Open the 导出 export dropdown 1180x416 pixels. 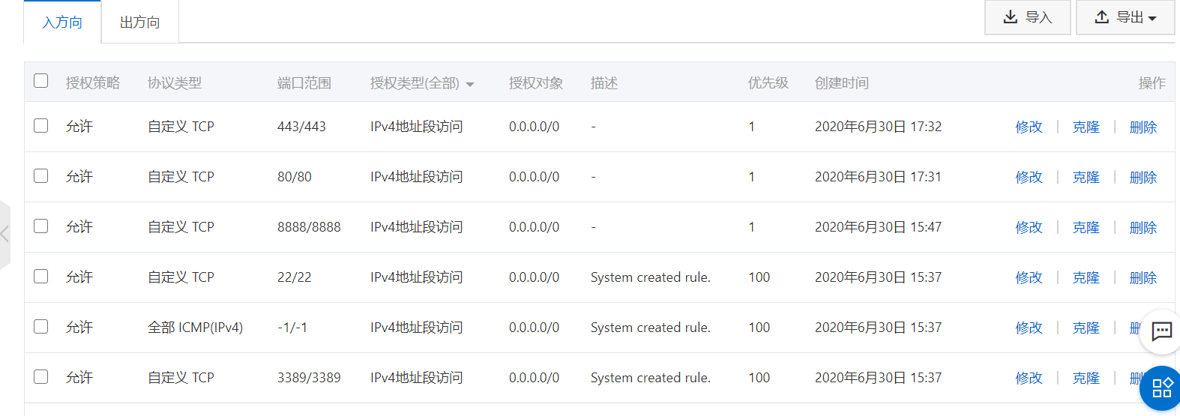pos(1125,17)
